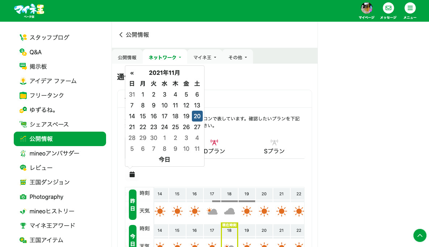Image resolution: width=429 pixels, height=247 pixels.
Task: Select November 20 in calendar
Action: (x=197, y=116)
